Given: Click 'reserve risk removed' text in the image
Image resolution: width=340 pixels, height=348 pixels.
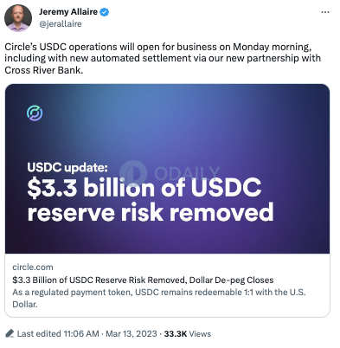Looking at the screenshot, I should click(x=151, y=212).
